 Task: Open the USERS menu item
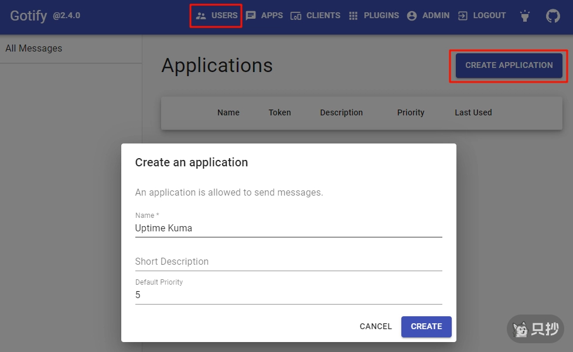pyautogui.click(x=224, y=16)
